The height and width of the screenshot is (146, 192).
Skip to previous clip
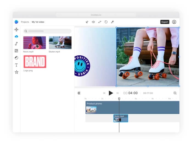click(104, 93)
